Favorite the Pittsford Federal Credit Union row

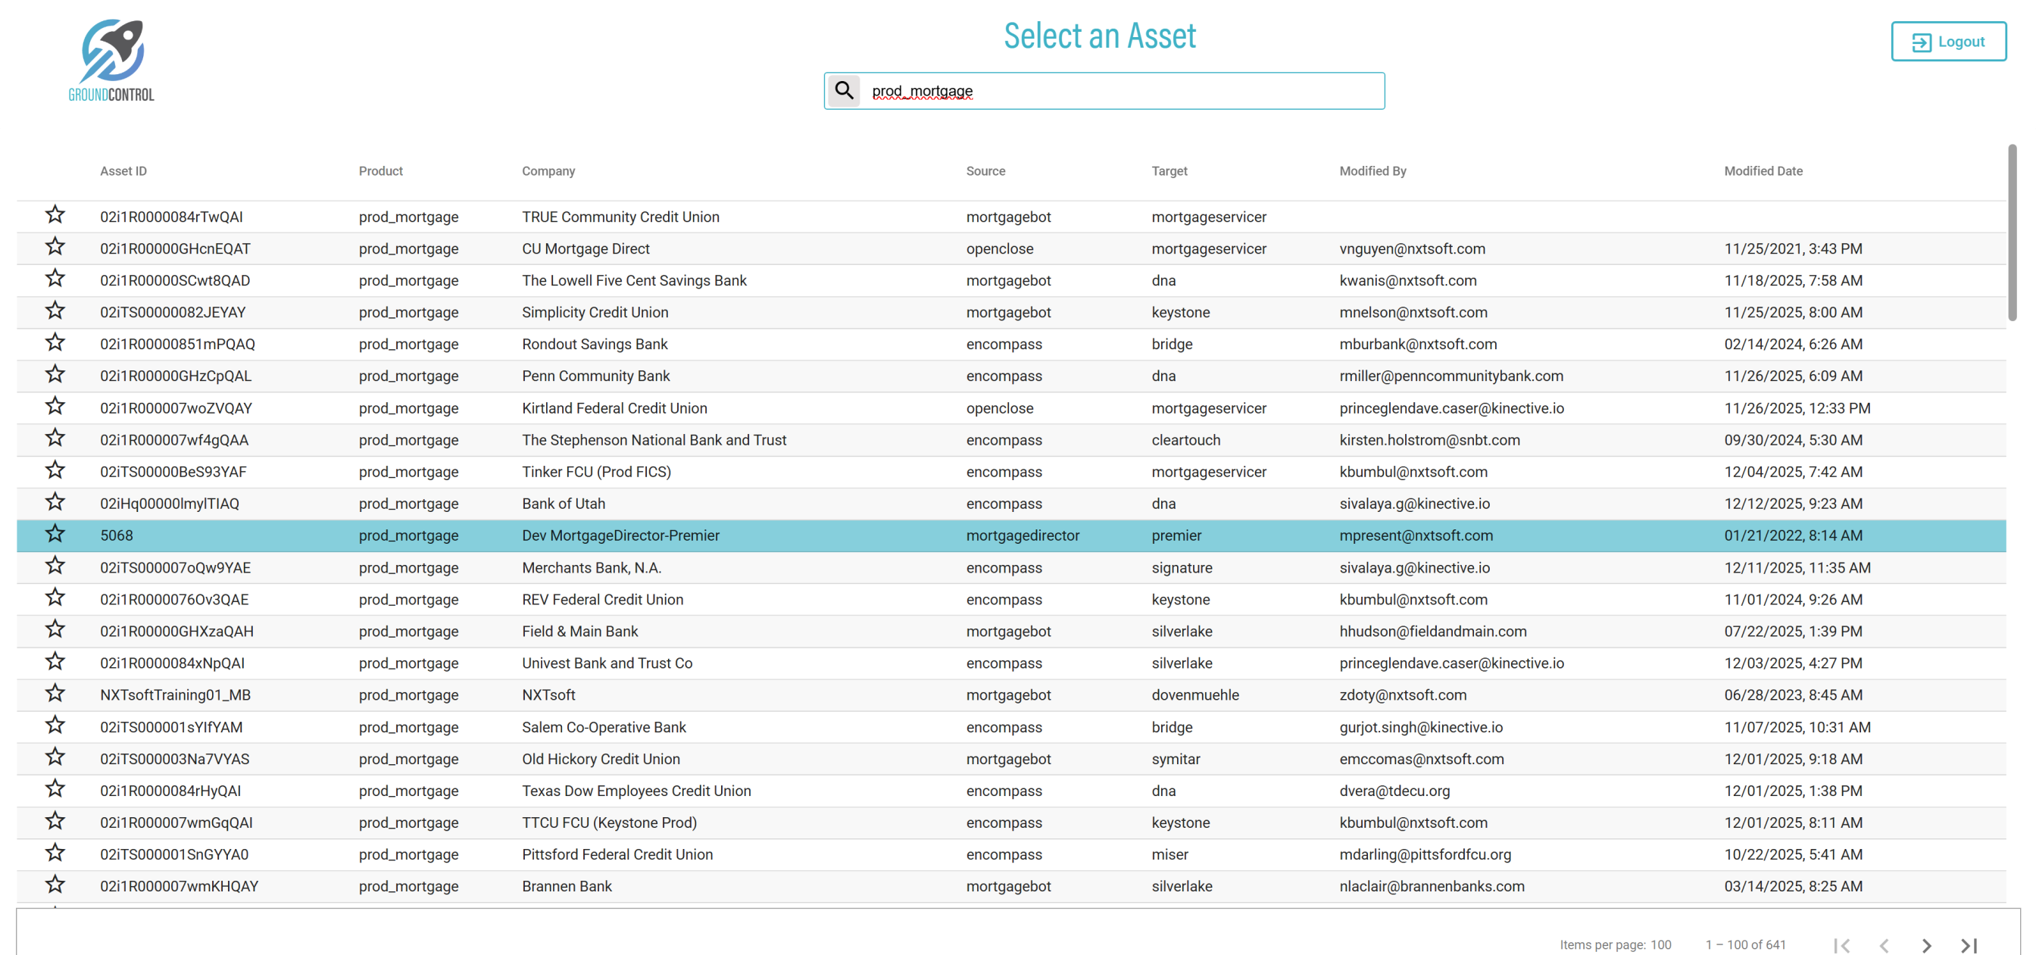point(55,853)
